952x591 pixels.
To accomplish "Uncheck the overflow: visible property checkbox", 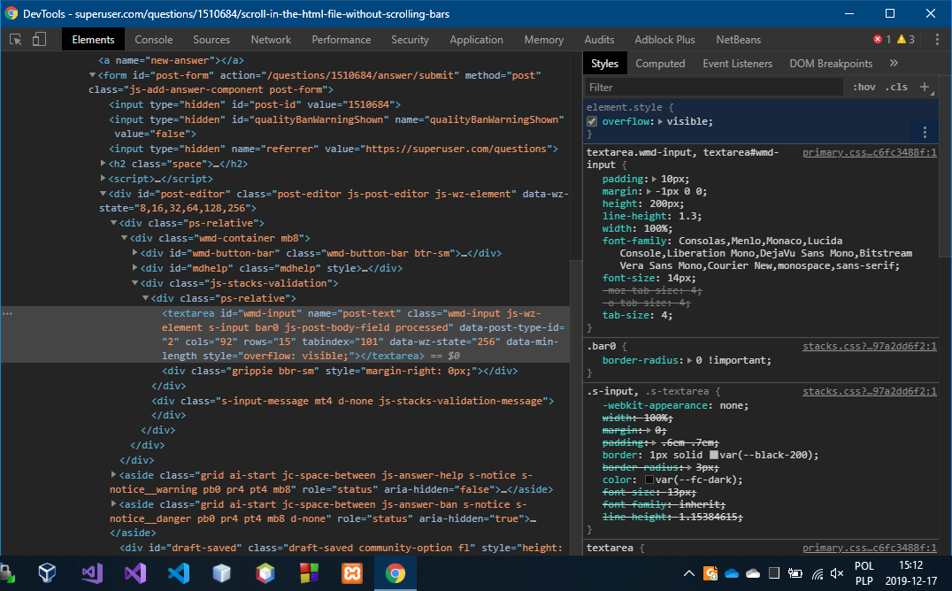I will 592,121.
